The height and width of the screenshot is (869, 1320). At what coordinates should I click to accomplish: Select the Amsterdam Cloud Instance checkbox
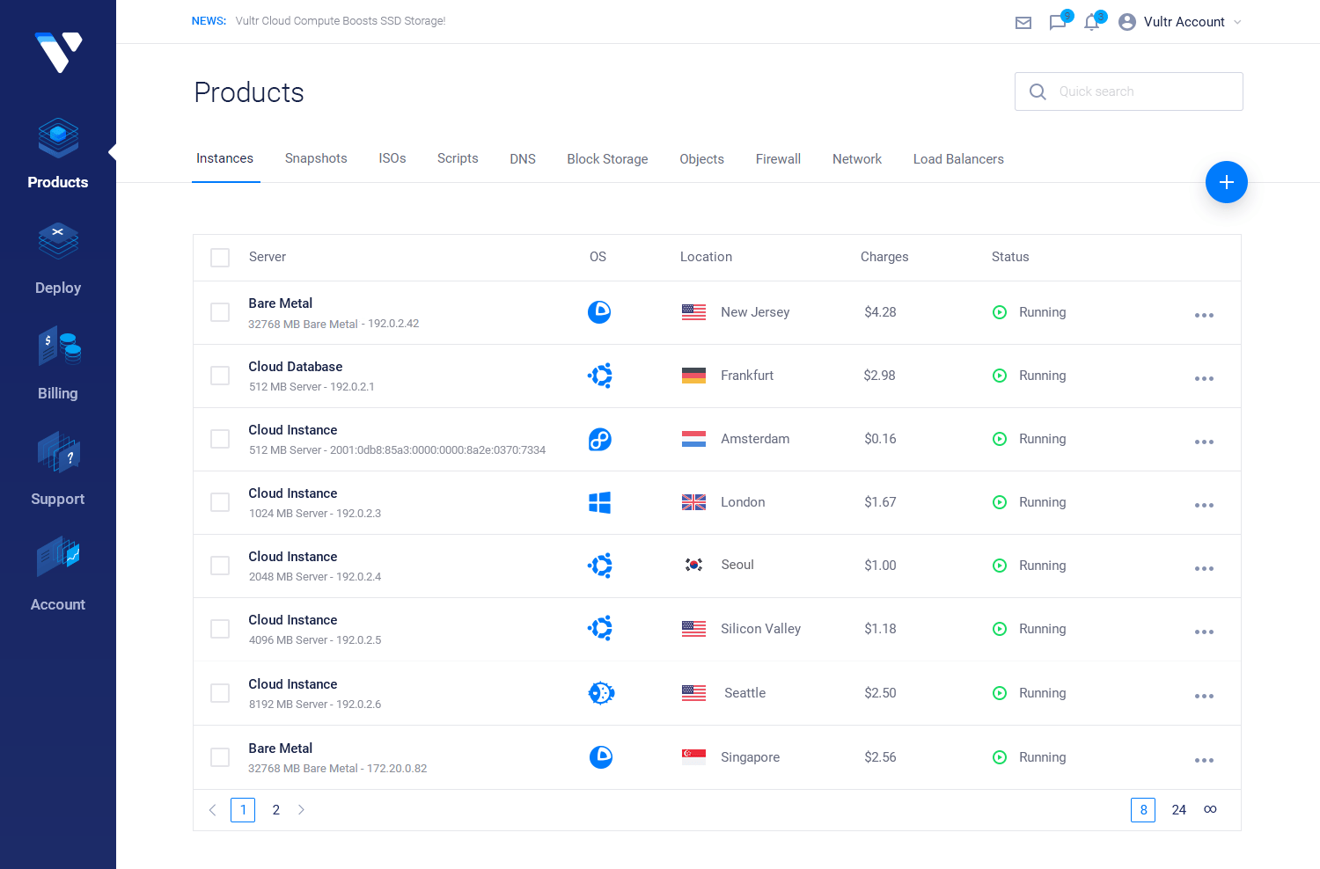coord(219,439)
